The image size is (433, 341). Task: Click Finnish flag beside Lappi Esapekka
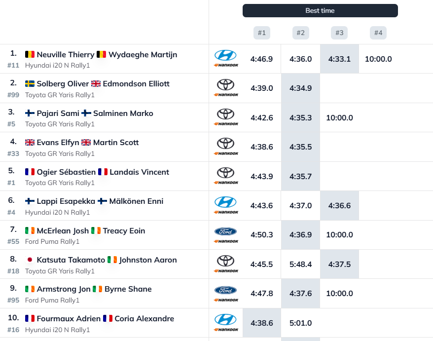coord(30,201)
